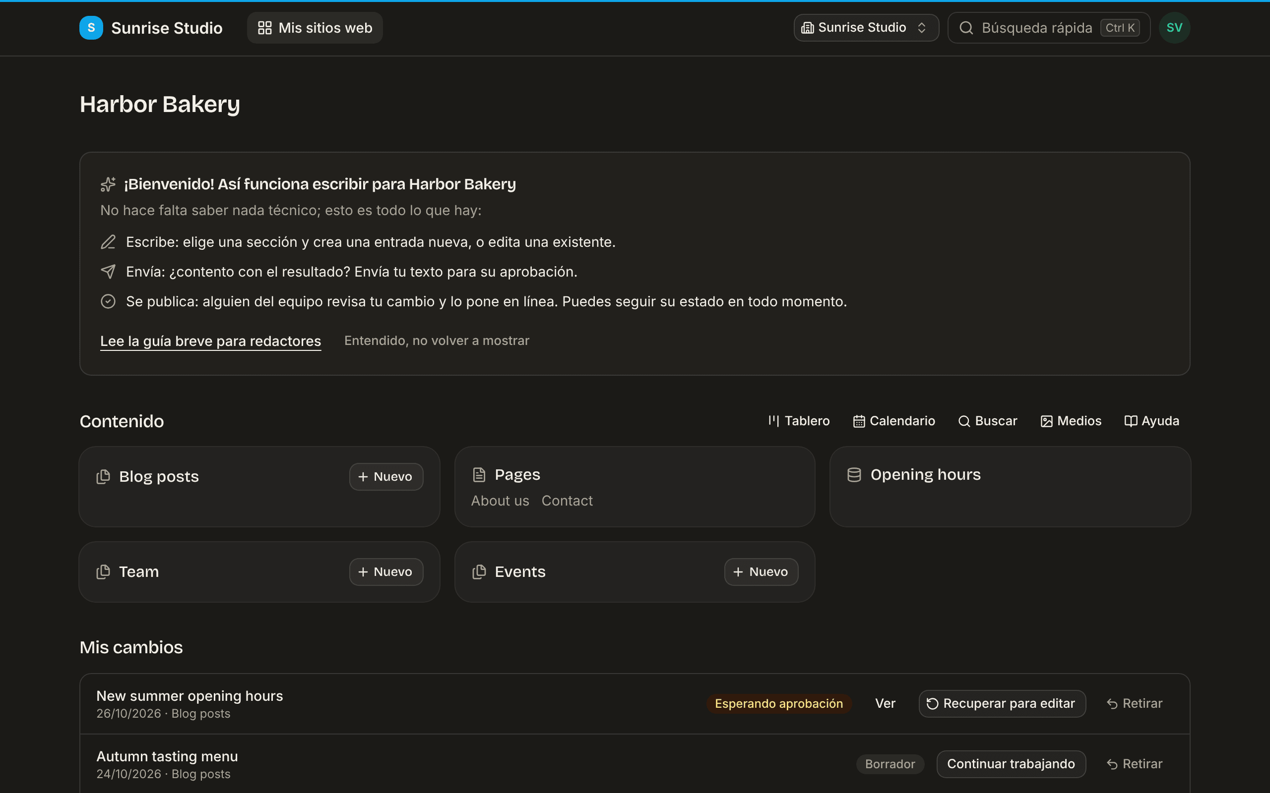
Task: Create a new Events entry
Action: click(762, 571)
